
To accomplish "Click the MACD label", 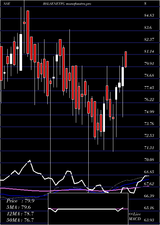I will (135, 219).
